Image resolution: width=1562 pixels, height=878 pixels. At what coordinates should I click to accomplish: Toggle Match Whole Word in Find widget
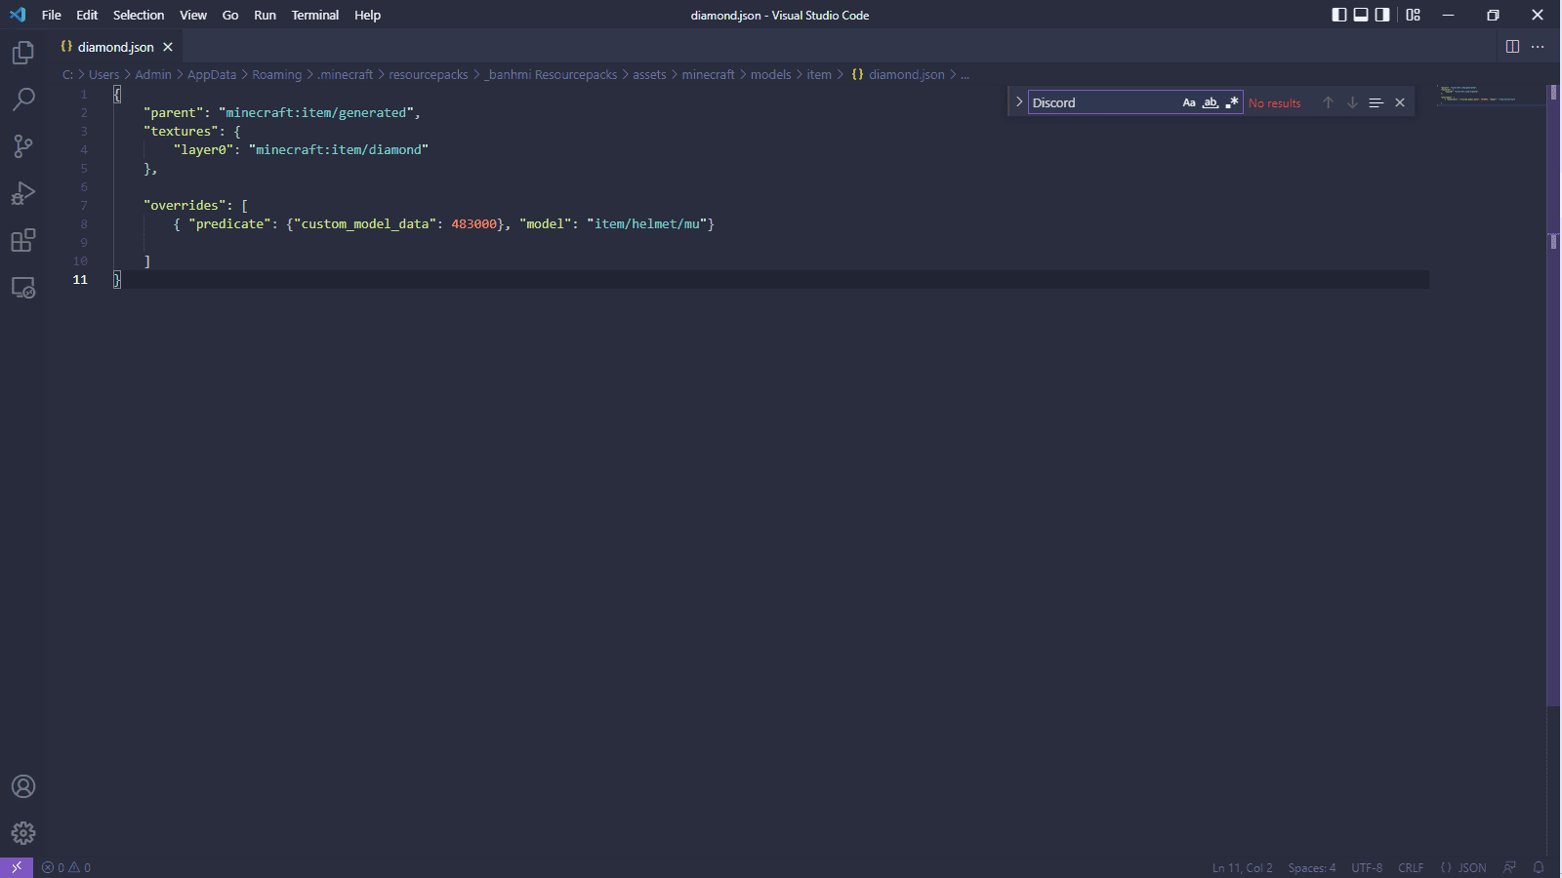(1211, 102)
